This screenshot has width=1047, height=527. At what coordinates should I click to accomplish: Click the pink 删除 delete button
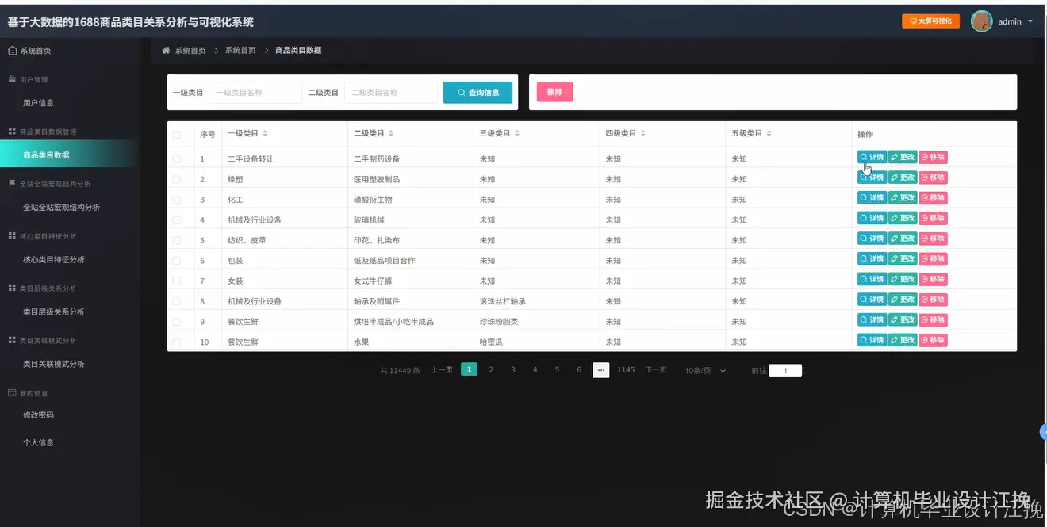(x=554, y=92)
